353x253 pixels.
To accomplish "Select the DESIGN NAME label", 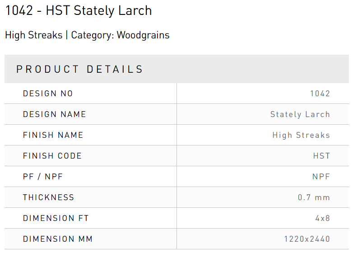I will 55,115.
